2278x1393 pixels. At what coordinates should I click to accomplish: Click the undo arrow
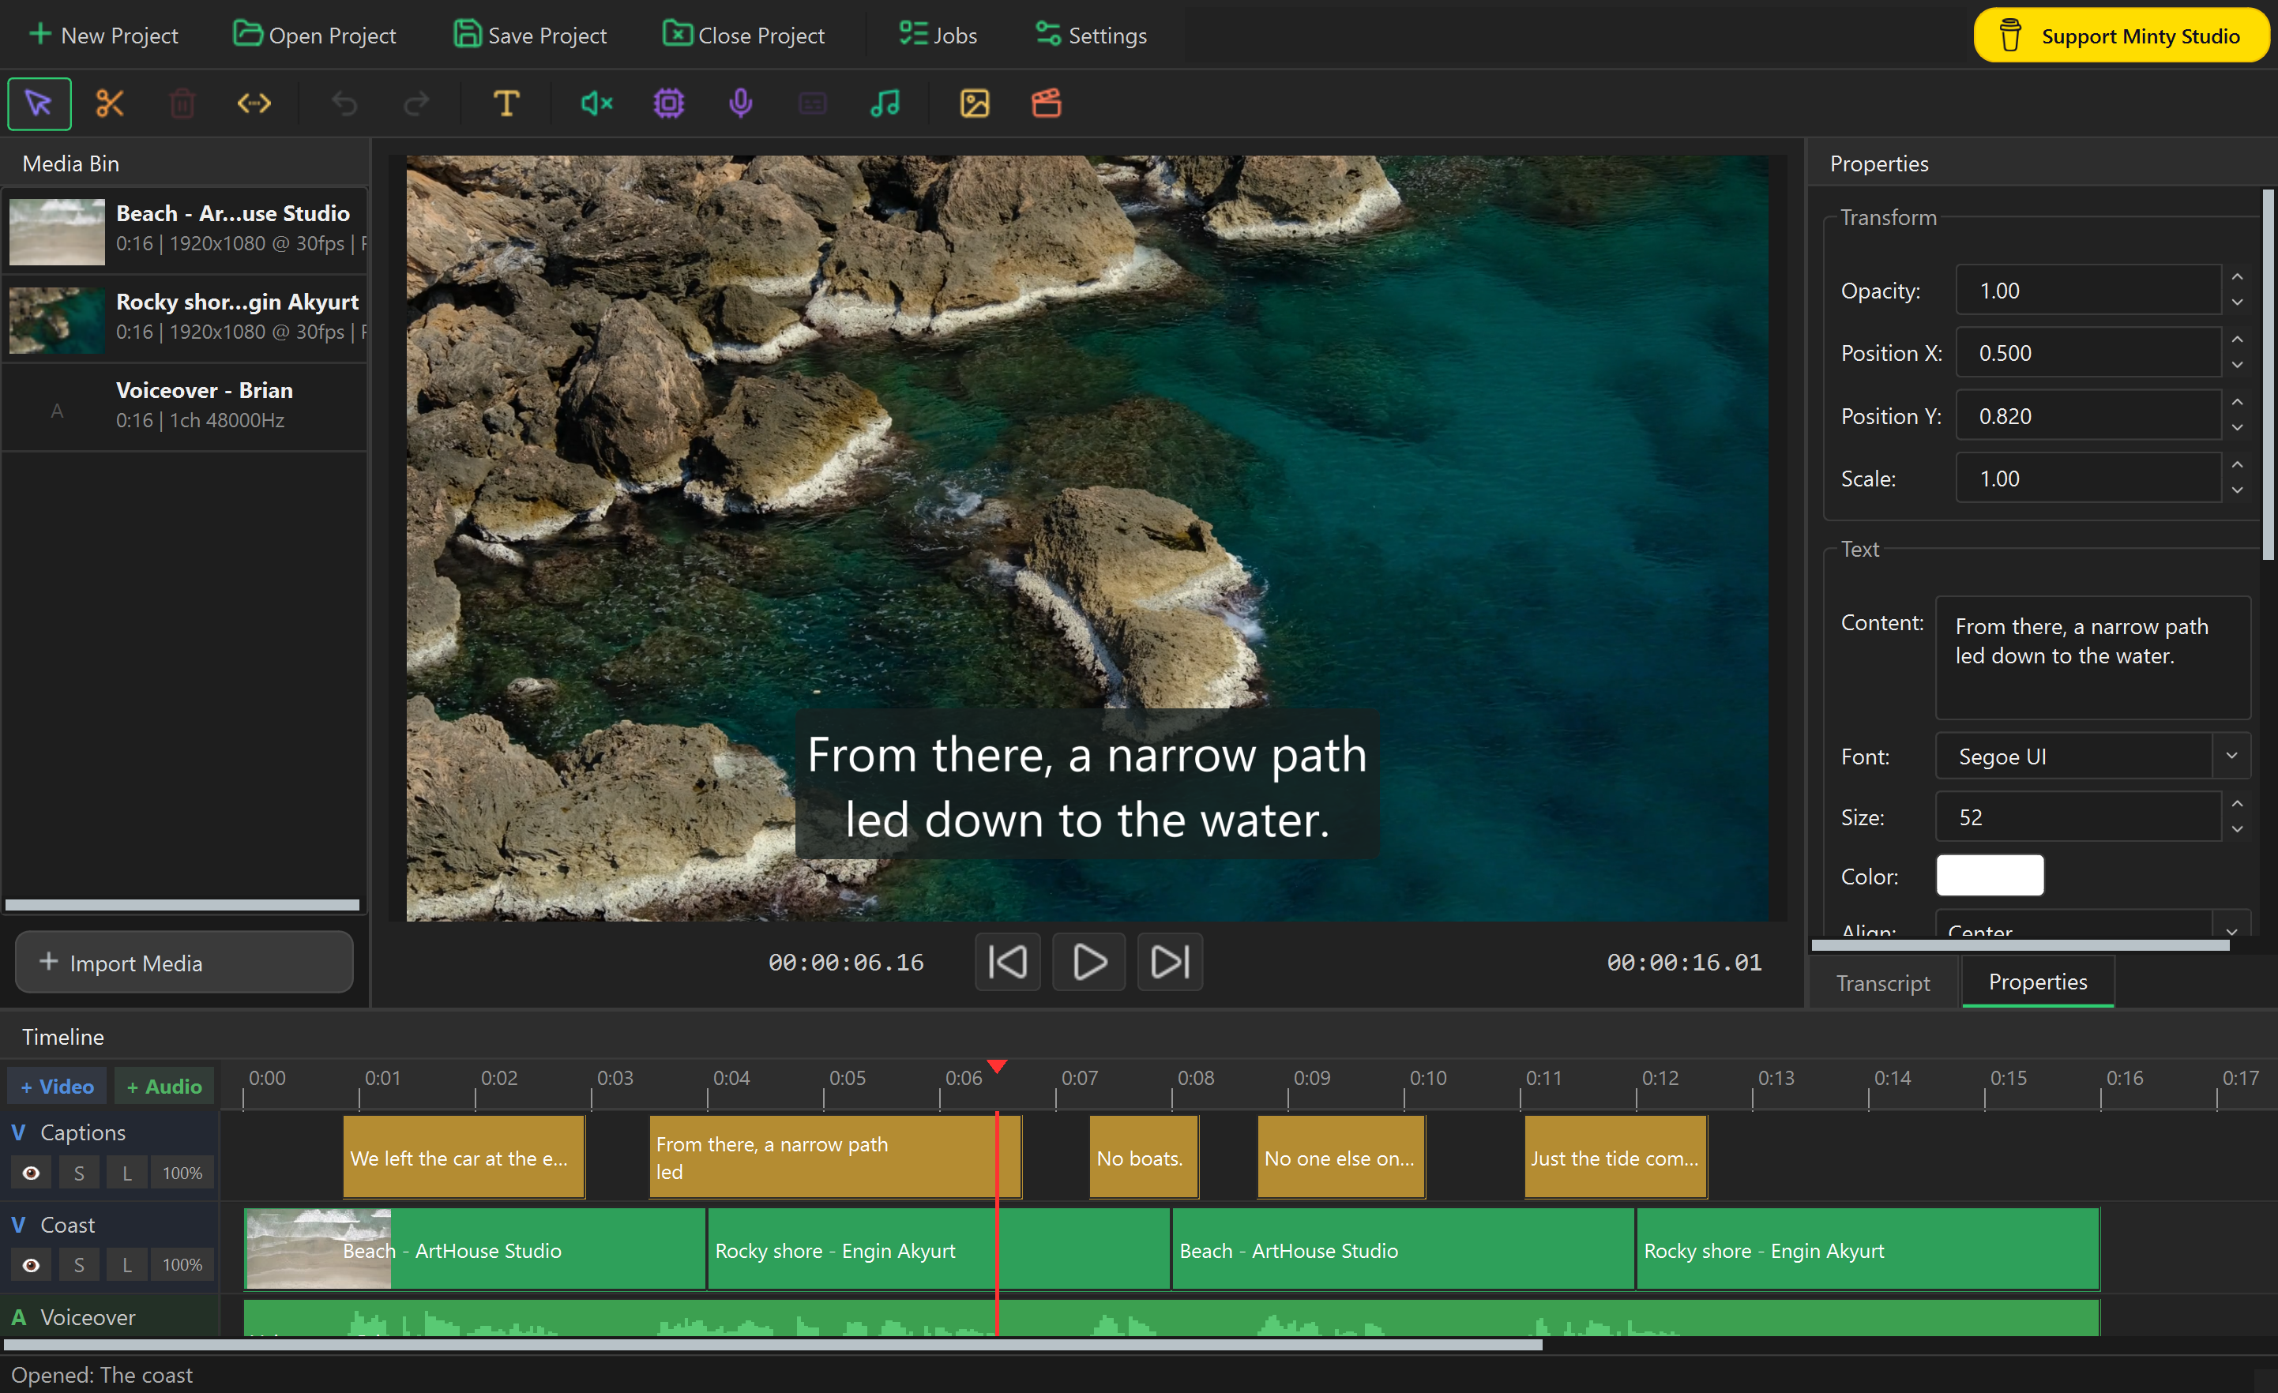pyautogui.click(x=345, y=103)
